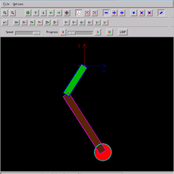Rotate using the X+ button

(17, 23)
